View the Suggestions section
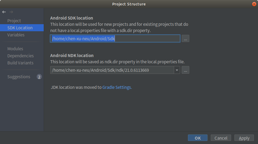The width and height of the screenshot is (258, 144). [18, 77]
